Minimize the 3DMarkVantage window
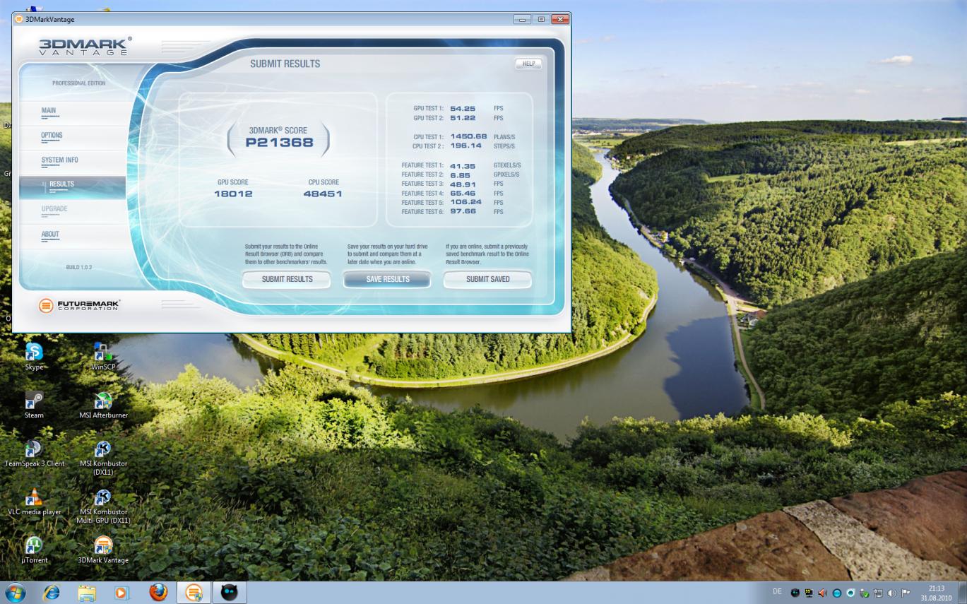The height and width of the screenshot is (604, 967). [523, 19]
